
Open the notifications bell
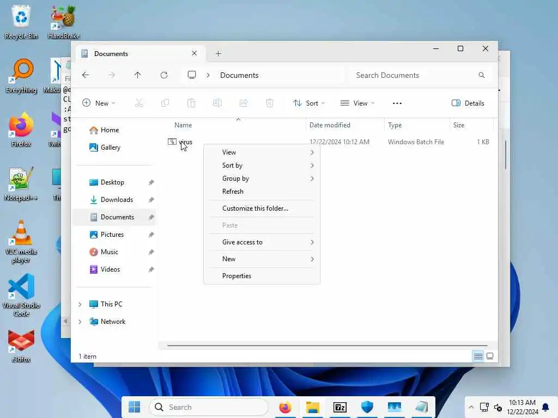545,407
